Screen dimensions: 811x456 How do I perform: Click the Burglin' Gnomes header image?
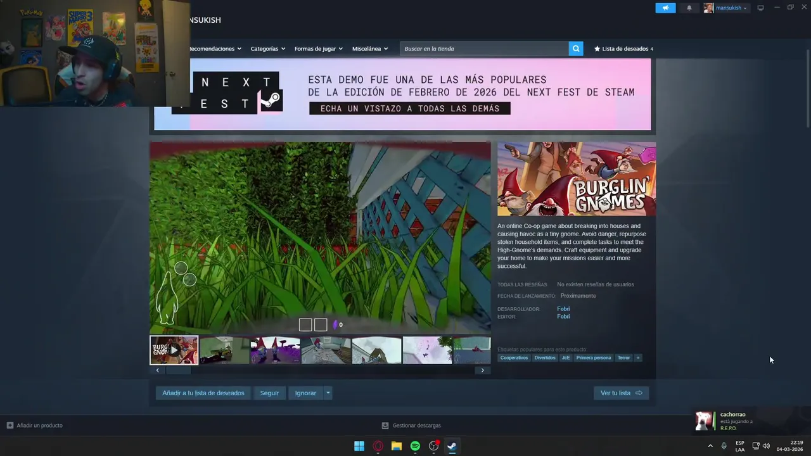(576, 179)
